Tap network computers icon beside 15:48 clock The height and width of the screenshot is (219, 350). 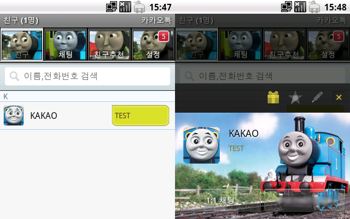coord(287,7)
